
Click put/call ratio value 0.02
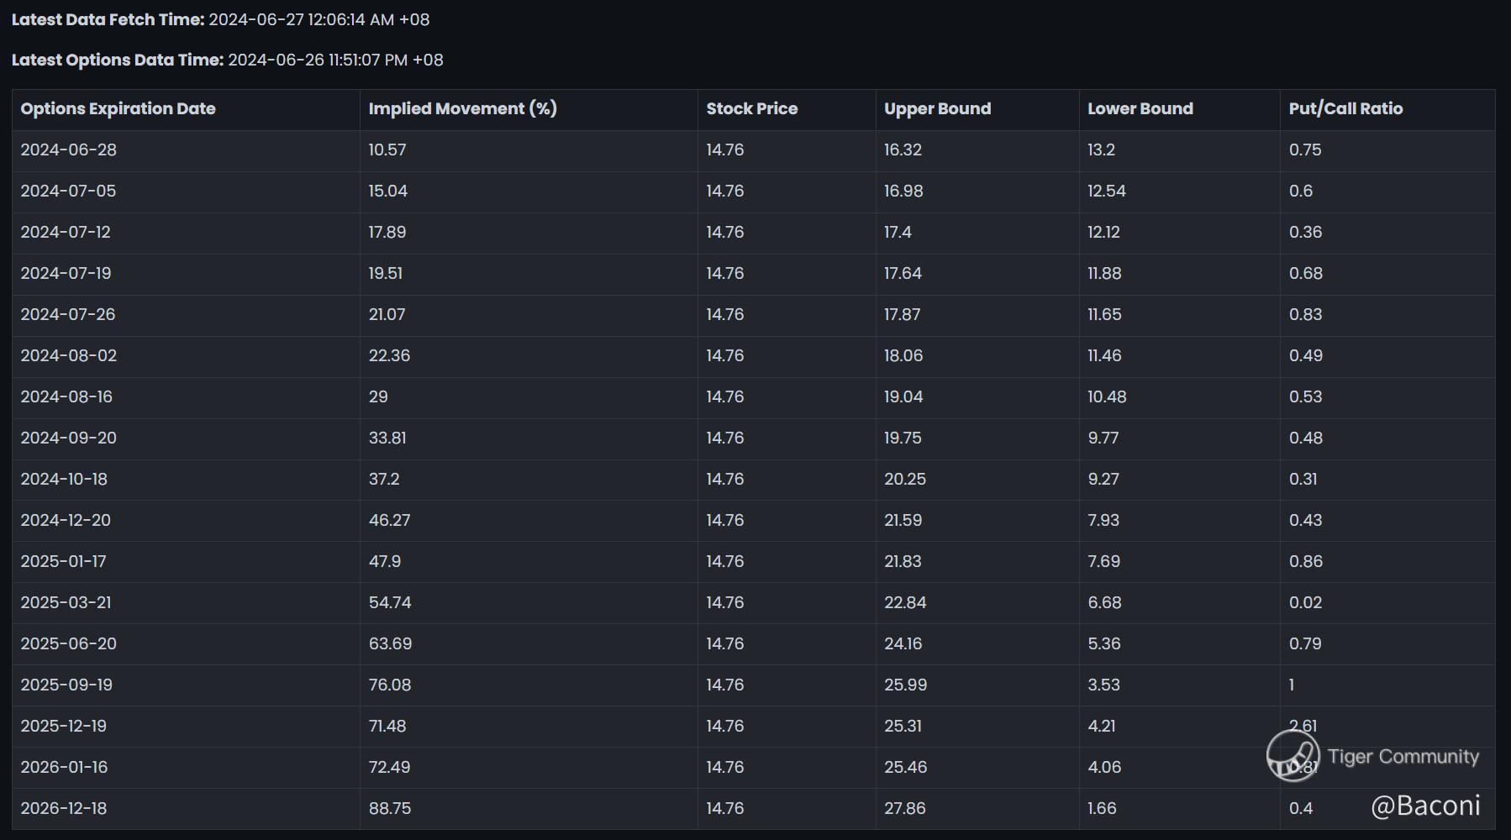click(1305, 603)
